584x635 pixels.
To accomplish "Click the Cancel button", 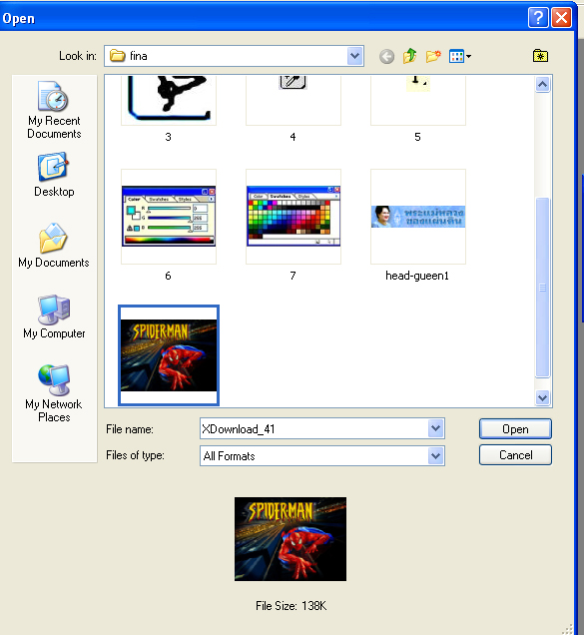I will [x=515, y=455].
